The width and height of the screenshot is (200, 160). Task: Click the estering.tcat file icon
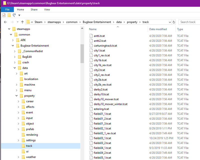coord(91,109)
